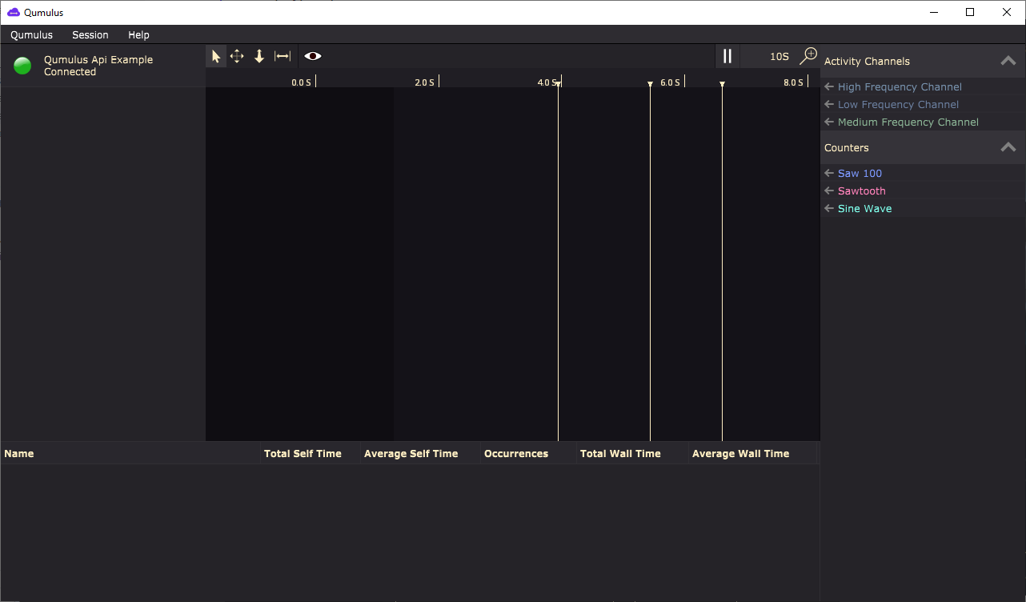Open the Session menu
The image size is (1026, 602).
click(90, 35)
